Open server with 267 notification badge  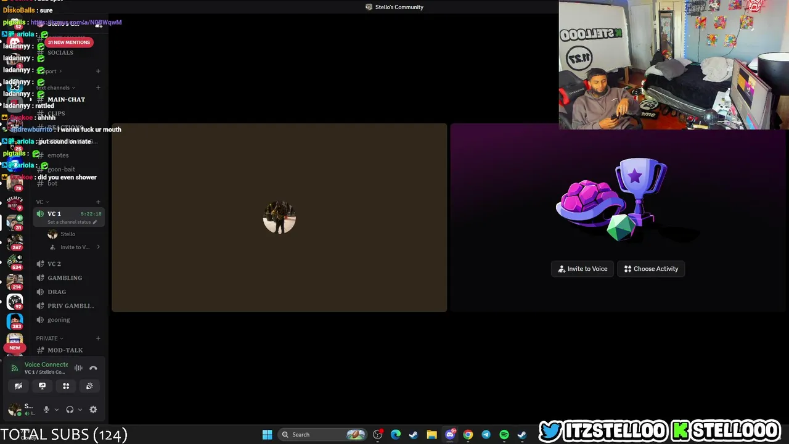[15, 241]
